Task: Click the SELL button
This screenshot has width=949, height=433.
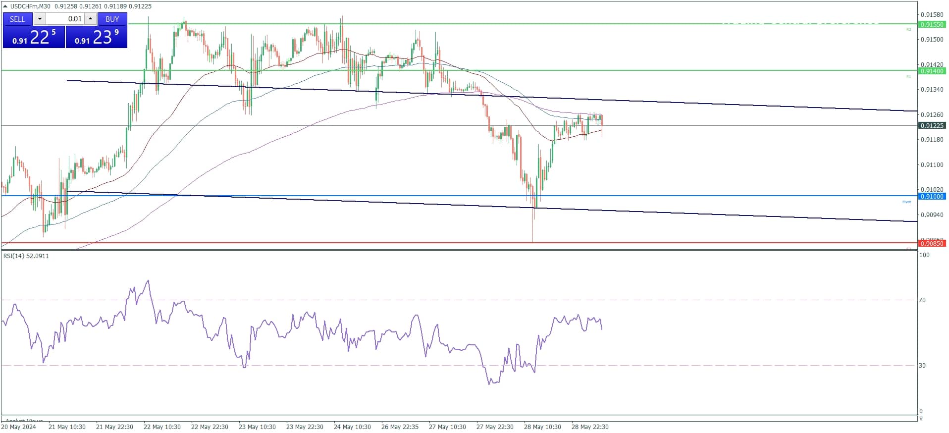Action: (17, 19)
